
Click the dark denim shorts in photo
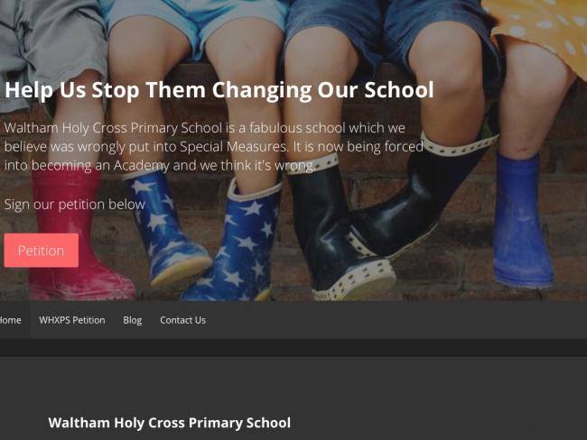pyautogui.click(x=389, y=32)
